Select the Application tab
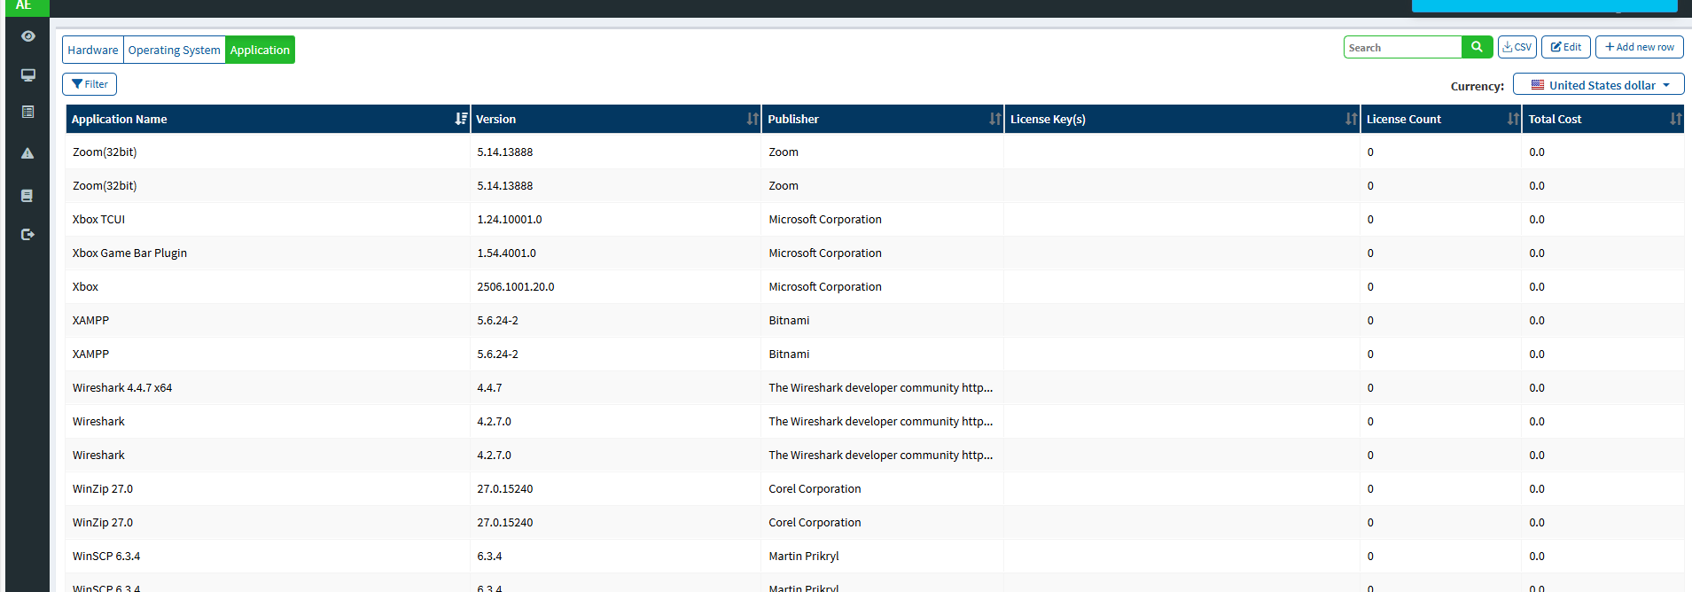Screen dimensions: 1692x592 pyautogui.click(x=260, y=50)
